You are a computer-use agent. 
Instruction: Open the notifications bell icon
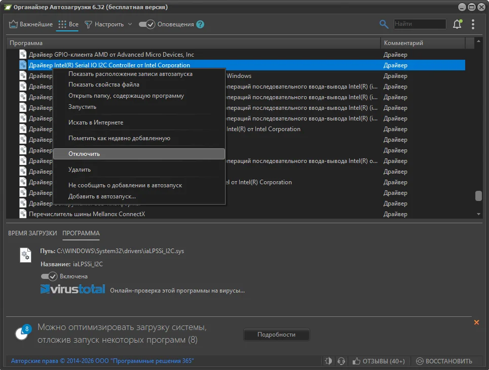tap(457, 24)
